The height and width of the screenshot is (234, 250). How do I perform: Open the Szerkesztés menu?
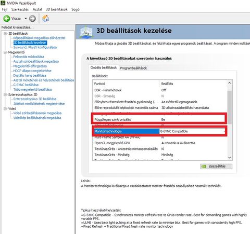click(x=20, y=9)
